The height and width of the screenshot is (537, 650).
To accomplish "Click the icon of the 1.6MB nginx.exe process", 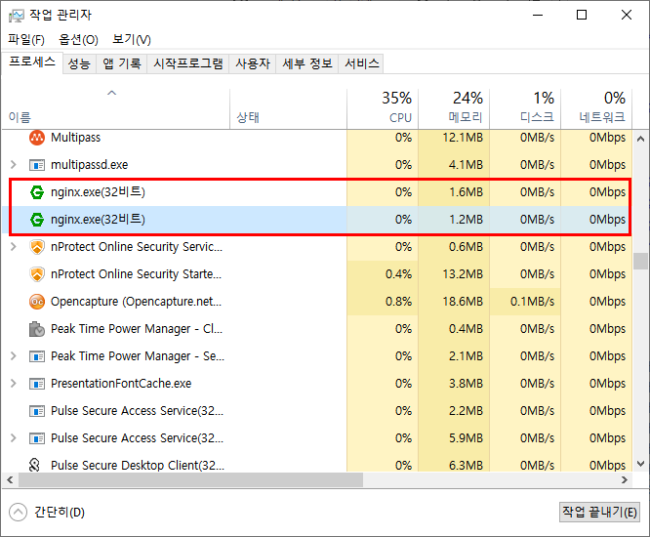I will tap(37, 192).
